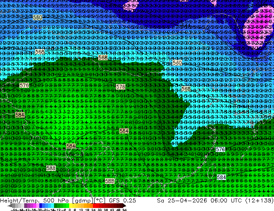Image resolution: width=274 pixels, height=211 pixels.
Task: Select the yellow segment of the temperature colorbar
Action: (70, 206)
